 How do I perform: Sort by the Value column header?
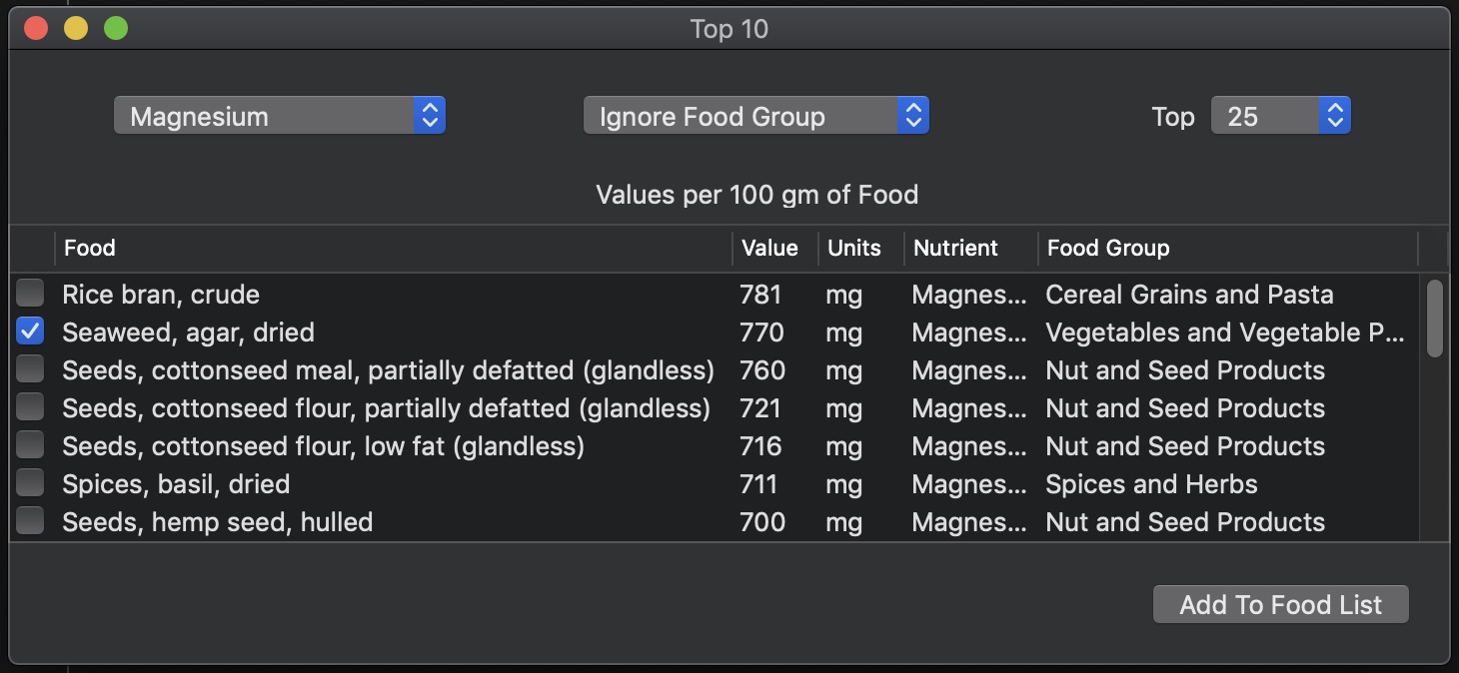pos(769,248)
